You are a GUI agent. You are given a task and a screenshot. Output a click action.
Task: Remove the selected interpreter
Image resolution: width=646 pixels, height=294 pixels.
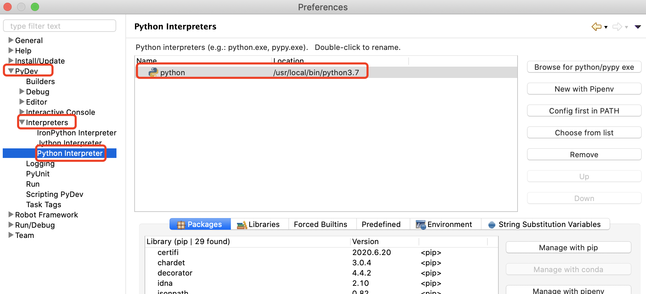point(584,155)
